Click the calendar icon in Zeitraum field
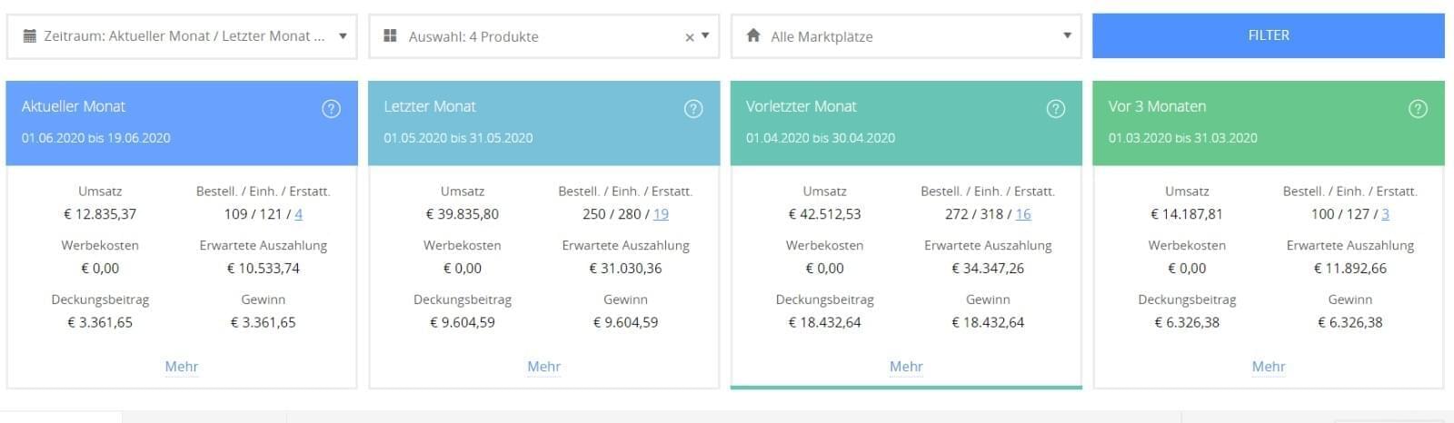Viewport: 1454px width, 423px height. (29, 36)
